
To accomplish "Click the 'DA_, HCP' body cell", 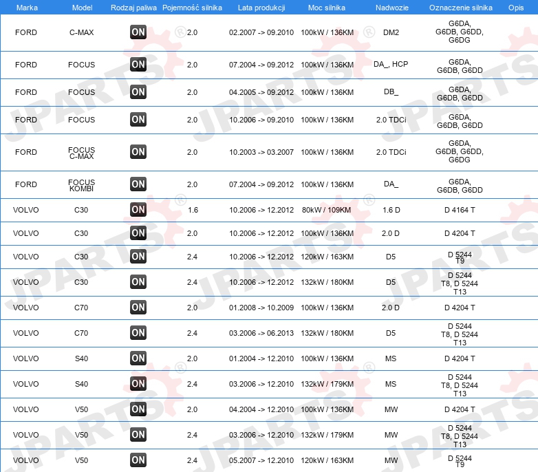I will tap(391, 64).
